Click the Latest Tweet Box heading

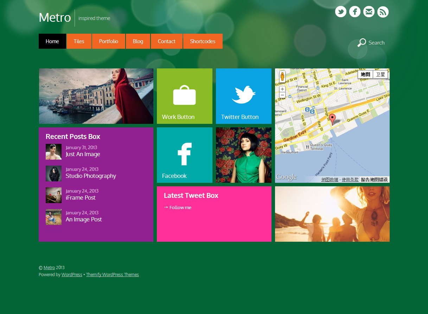[x=191, y=196]
